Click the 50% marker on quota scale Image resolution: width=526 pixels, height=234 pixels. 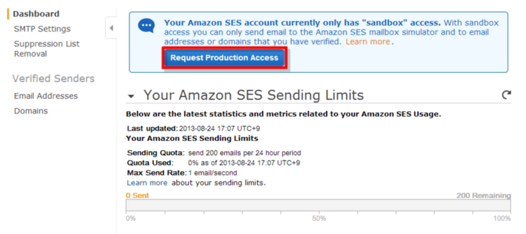tap(319, 219)
